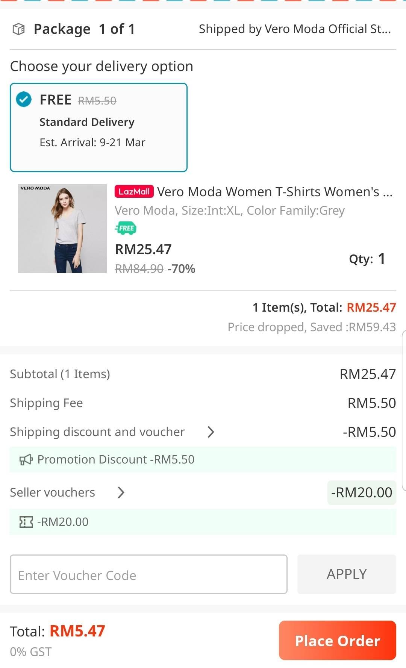Viewport: 406px width, 668px height.
Task: Select the FREE Standard Delivery option card
Action: click(98, 127)
